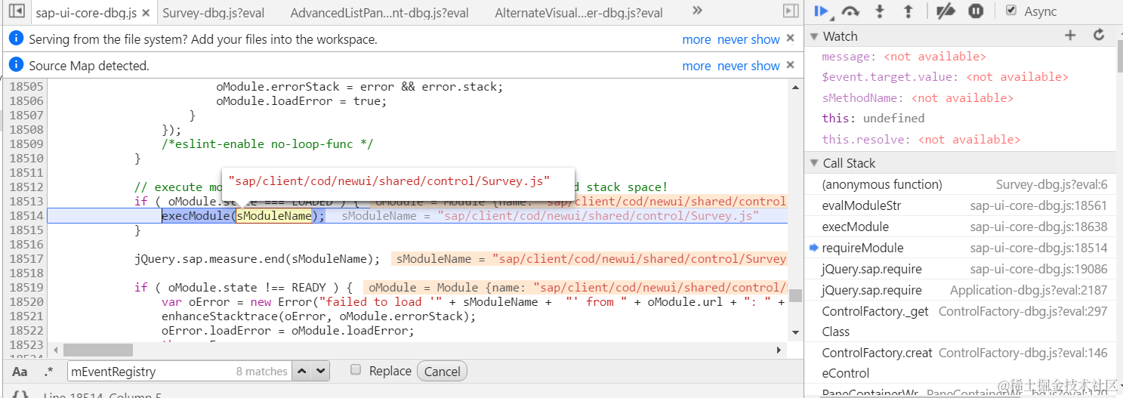This screenshot has width=1123, height=398.
Task: Open AlternateVisual...er-dbg.js?eval tab
Action: pos(578,13)
